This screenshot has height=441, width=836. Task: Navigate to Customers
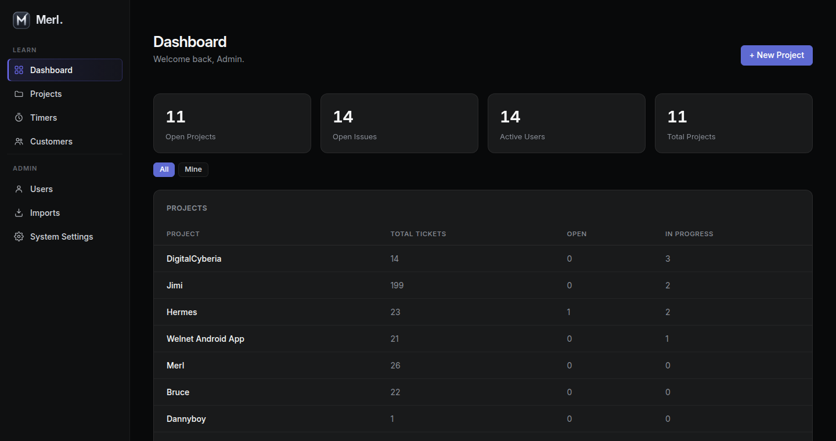tap(65, 142)
